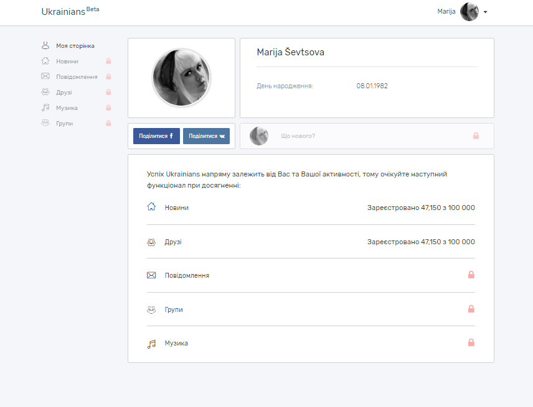Click the lock icon in Групи feature row
The image size is (533, 407).
[471, 309]
